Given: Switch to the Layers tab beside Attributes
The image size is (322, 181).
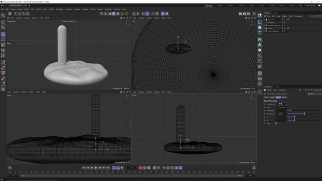Looking at the screenshot, I should pyautogui.click(x=277, y=87).
